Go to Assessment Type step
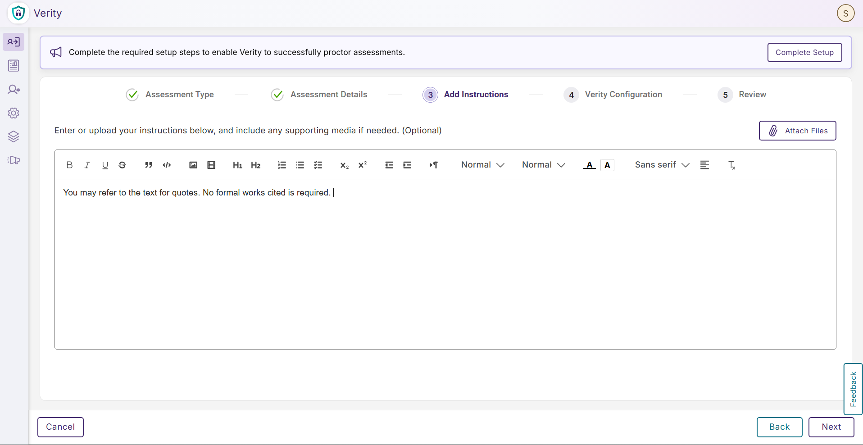Screen dimensions: 863x445 click(x=170, y=95)
